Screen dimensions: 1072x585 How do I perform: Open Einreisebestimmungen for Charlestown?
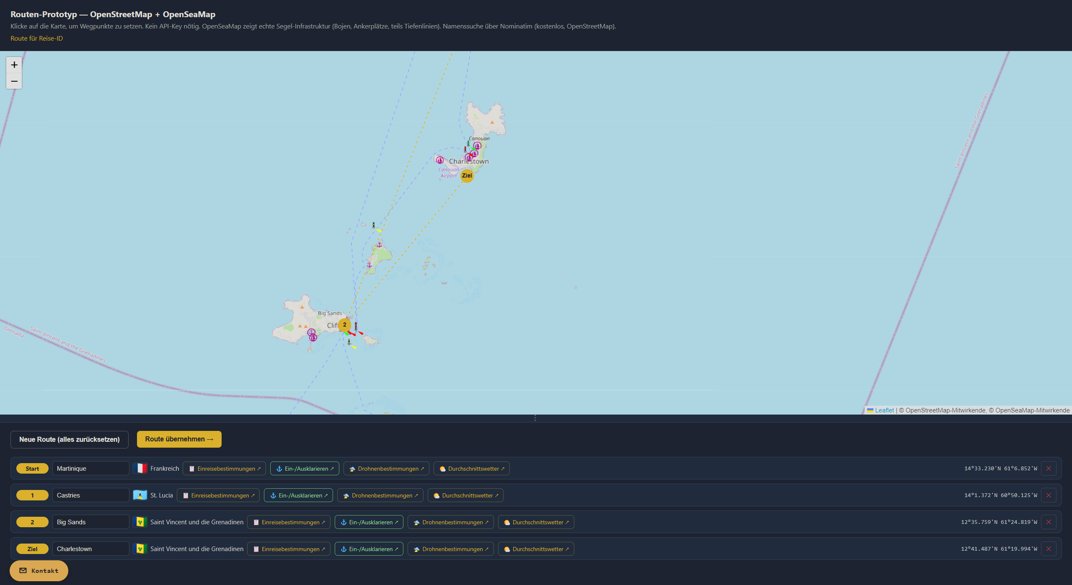(x=289, y=549)
